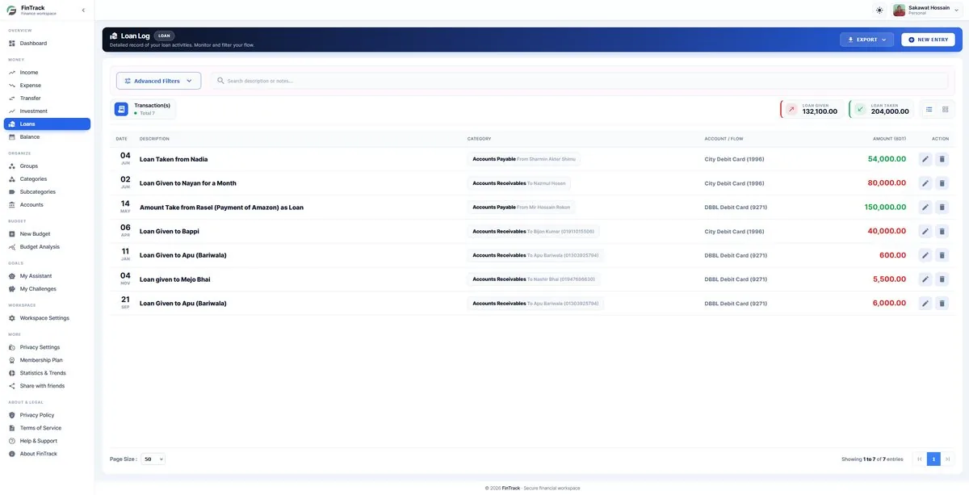Viewport: 969px width, 495px height.
Task: Open Budget Analysis
Action: [47, 246]
